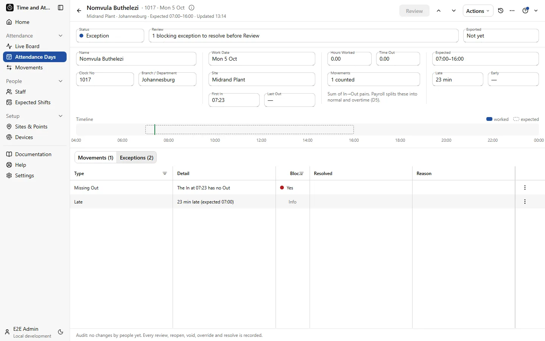Open Staff in the sidebar
Viewport: 545px width, 341px height.
pyautogui.click(x=35, y=92)
